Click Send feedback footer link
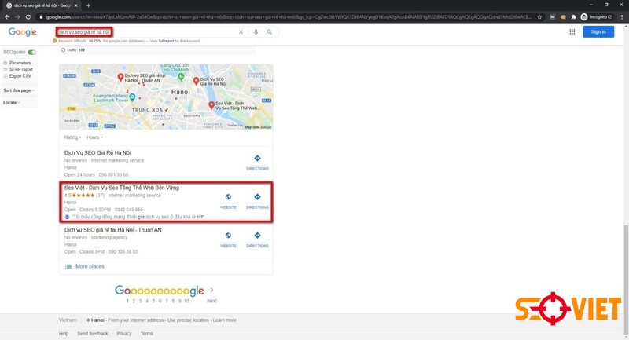Image resolution: width=629 pixels, height=340 pixels. pyautogui.click(x=92, y=333)
